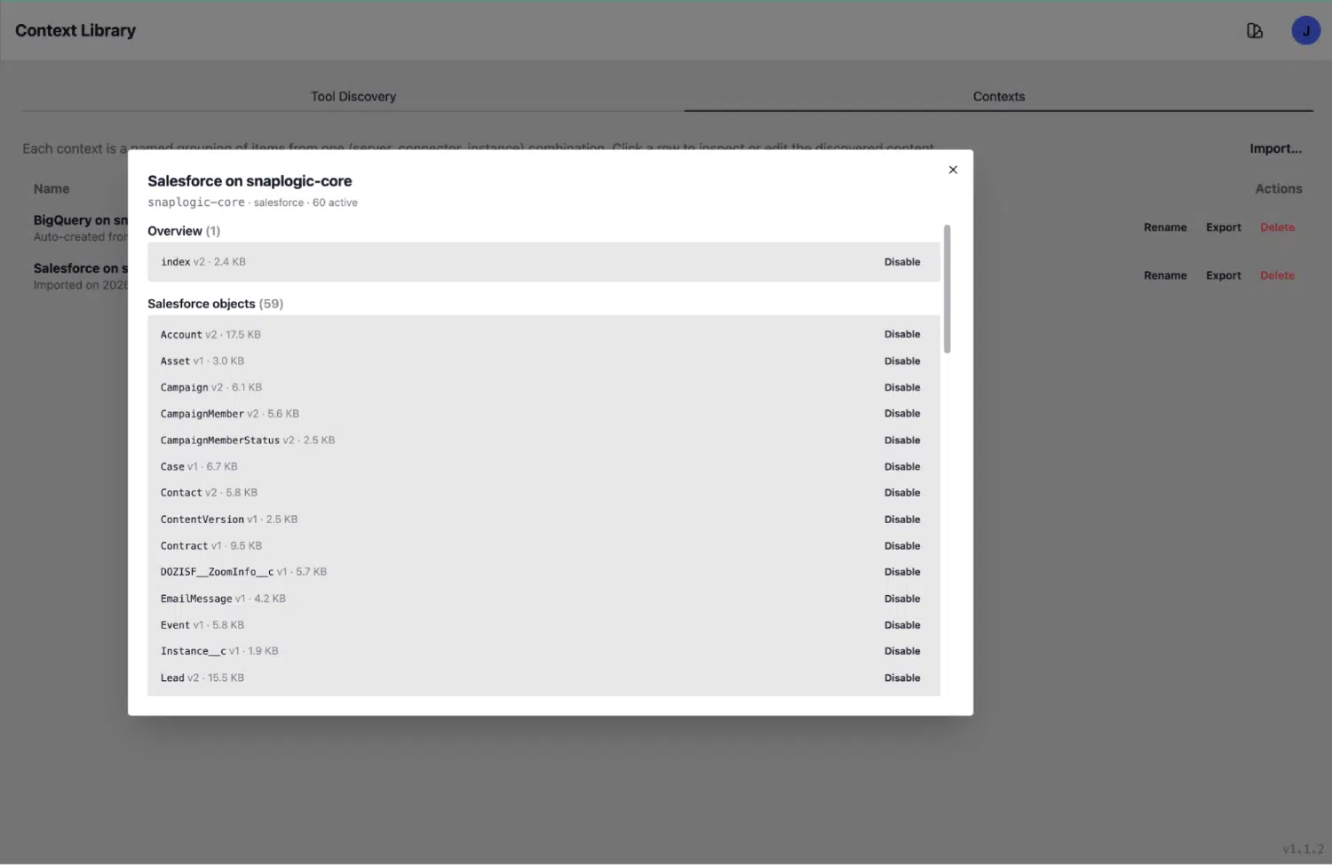
Task: Click the Overview (1) section heading
Action: pyautogui.click(x=184, y=231)
